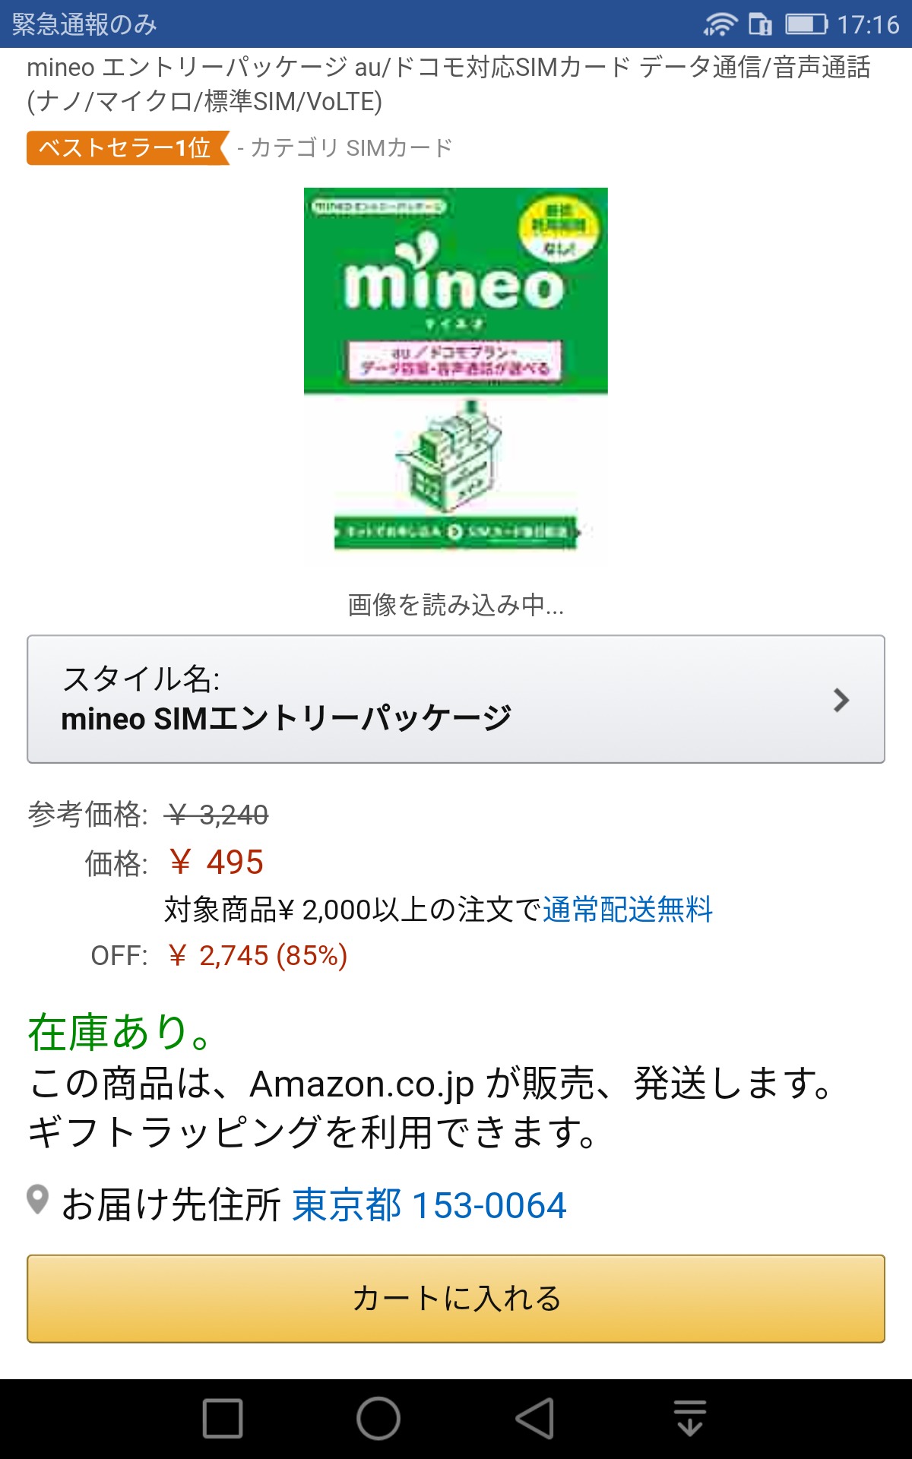Tap the SIM card status icon

coord(759,24)
